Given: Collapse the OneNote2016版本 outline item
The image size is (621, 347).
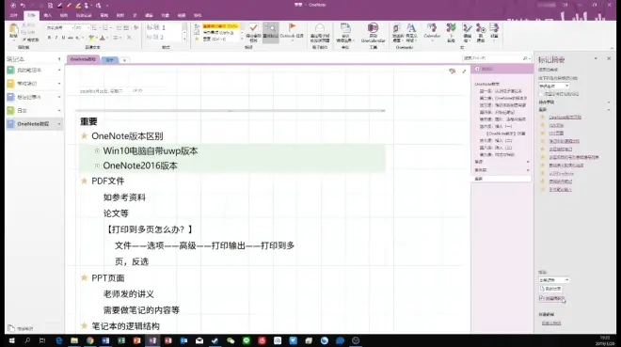Looking at the screenshot, I should click(x=97, y=166).
